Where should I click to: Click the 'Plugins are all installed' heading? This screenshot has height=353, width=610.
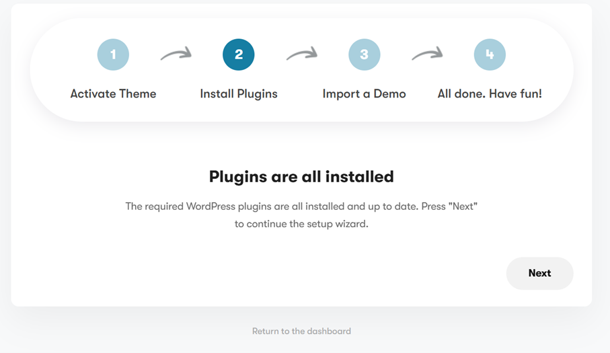(301, 177)
